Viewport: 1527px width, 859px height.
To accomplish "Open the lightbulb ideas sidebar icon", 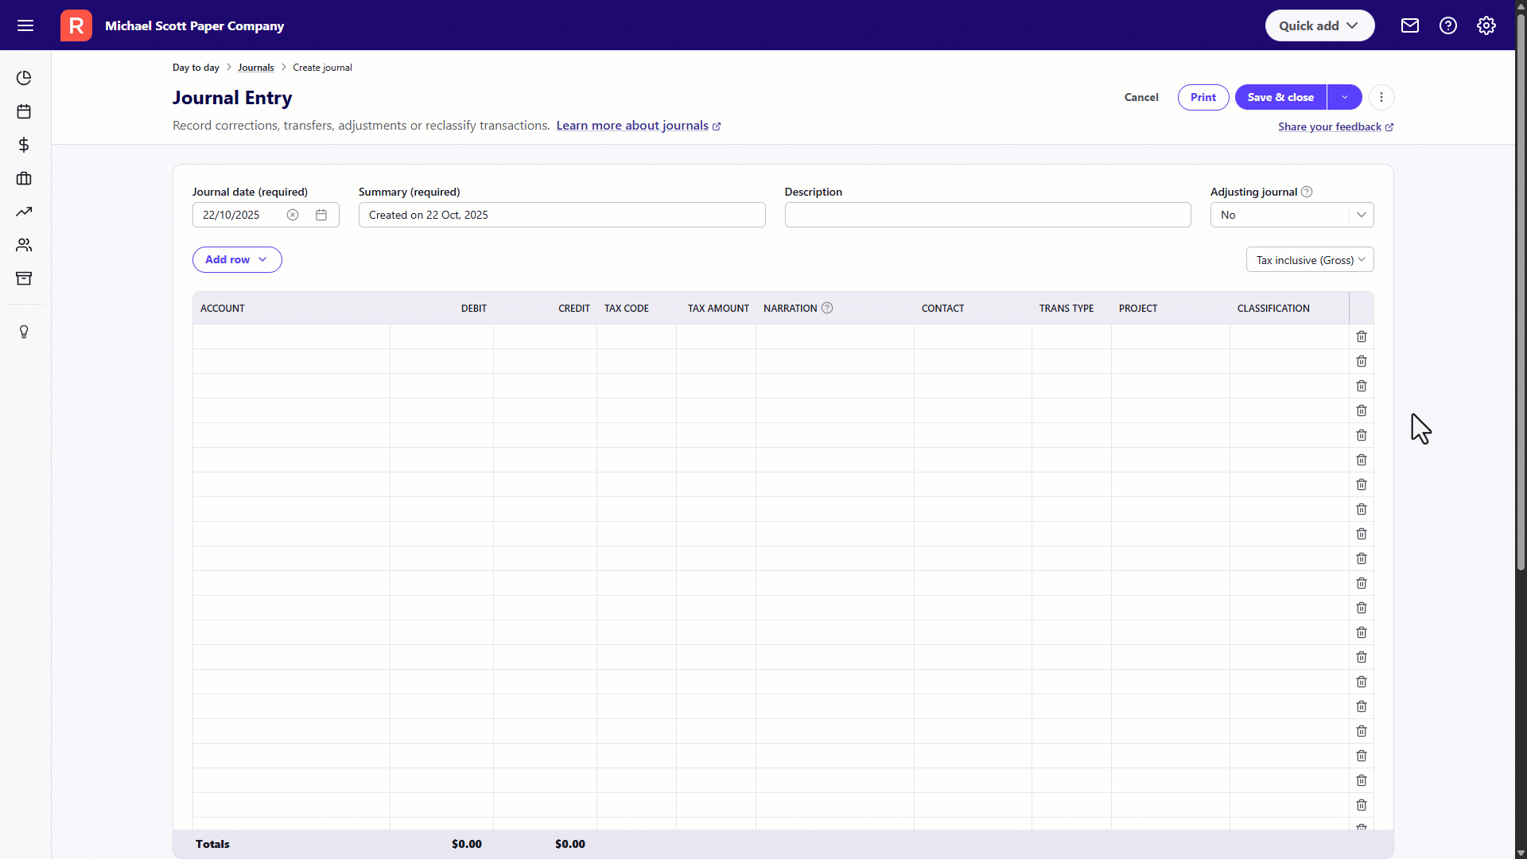I will coord(24,332).
